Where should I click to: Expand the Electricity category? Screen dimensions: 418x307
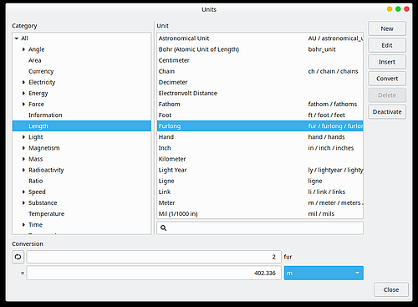point(23,82)
